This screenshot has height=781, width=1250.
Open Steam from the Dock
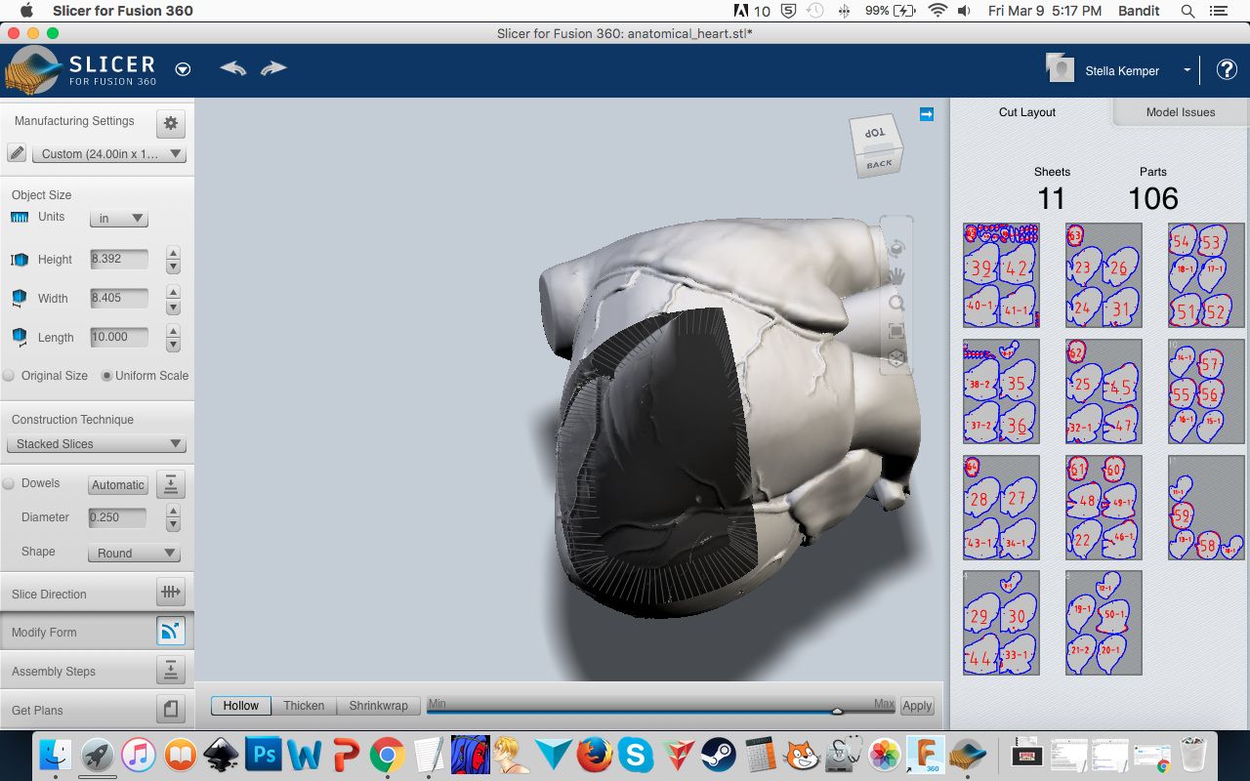click(719, 755)
